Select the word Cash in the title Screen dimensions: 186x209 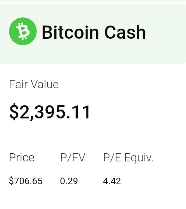125,33
